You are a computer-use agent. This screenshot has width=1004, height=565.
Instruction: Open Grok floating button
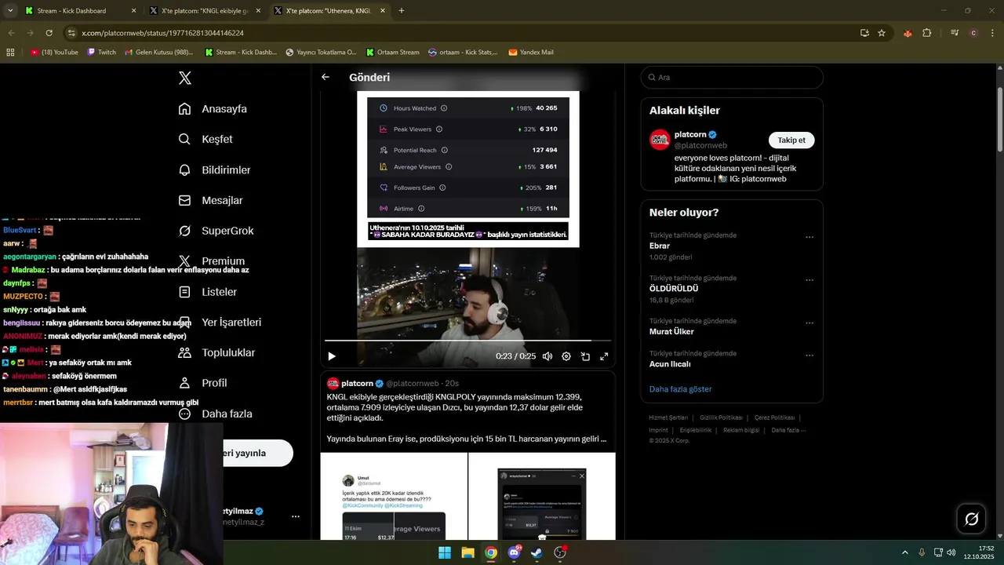click(971, 519)
